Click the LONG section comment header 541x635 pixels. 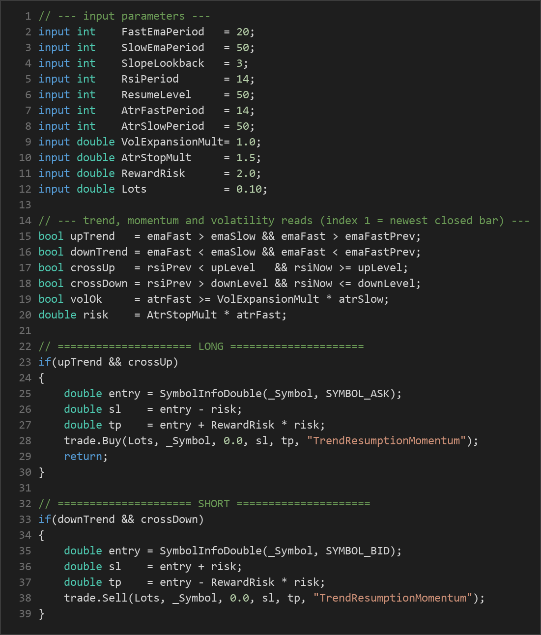coord(201,346)
